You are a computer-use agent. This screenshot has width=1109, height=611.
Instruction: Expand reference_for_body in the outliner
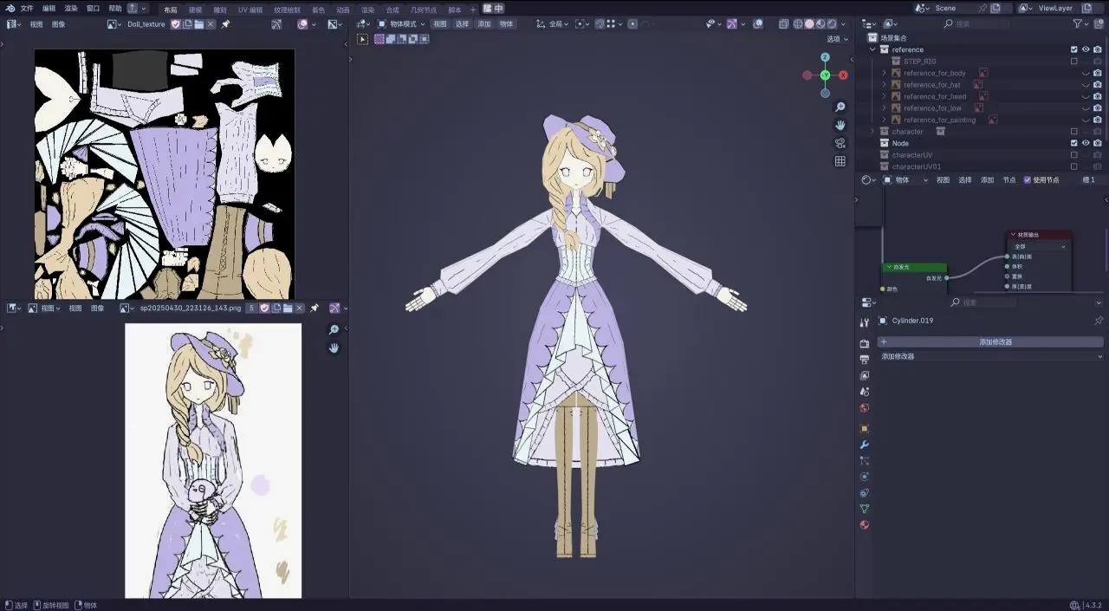click(x=885, y=74)
